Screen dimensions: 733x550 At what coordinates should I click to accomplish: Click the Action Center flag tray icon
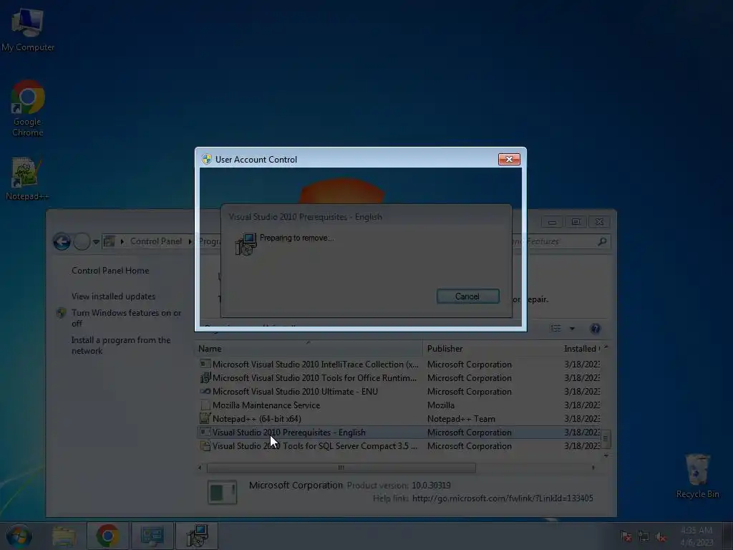point(626,536)
